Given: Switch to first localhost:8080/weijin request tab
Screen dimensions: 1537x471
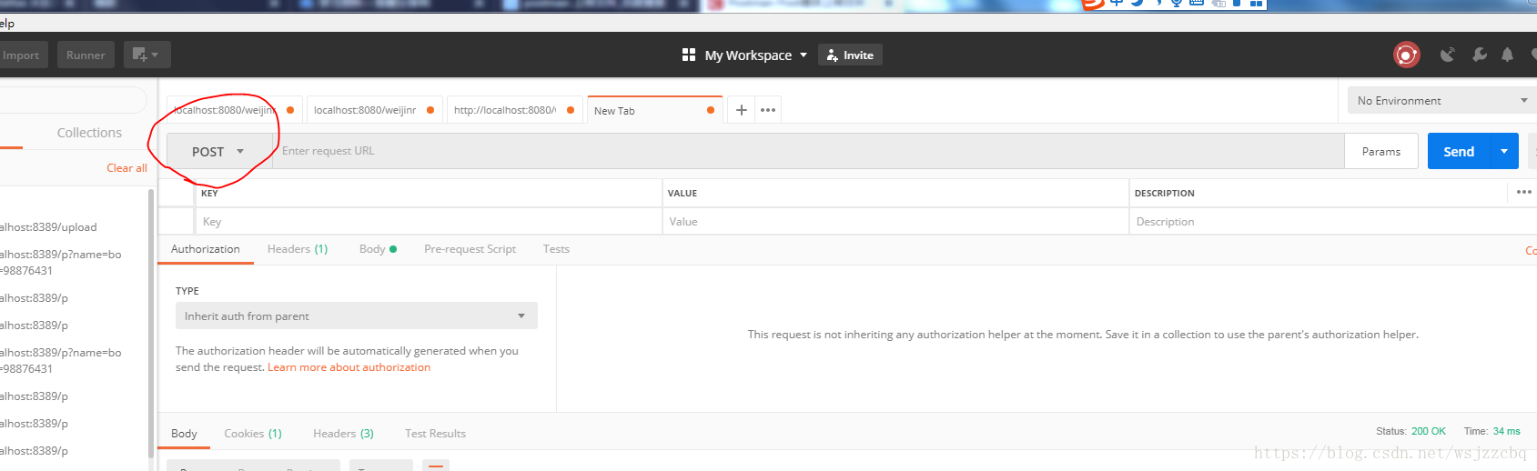Looking at the screenshot, I should 235,110.
